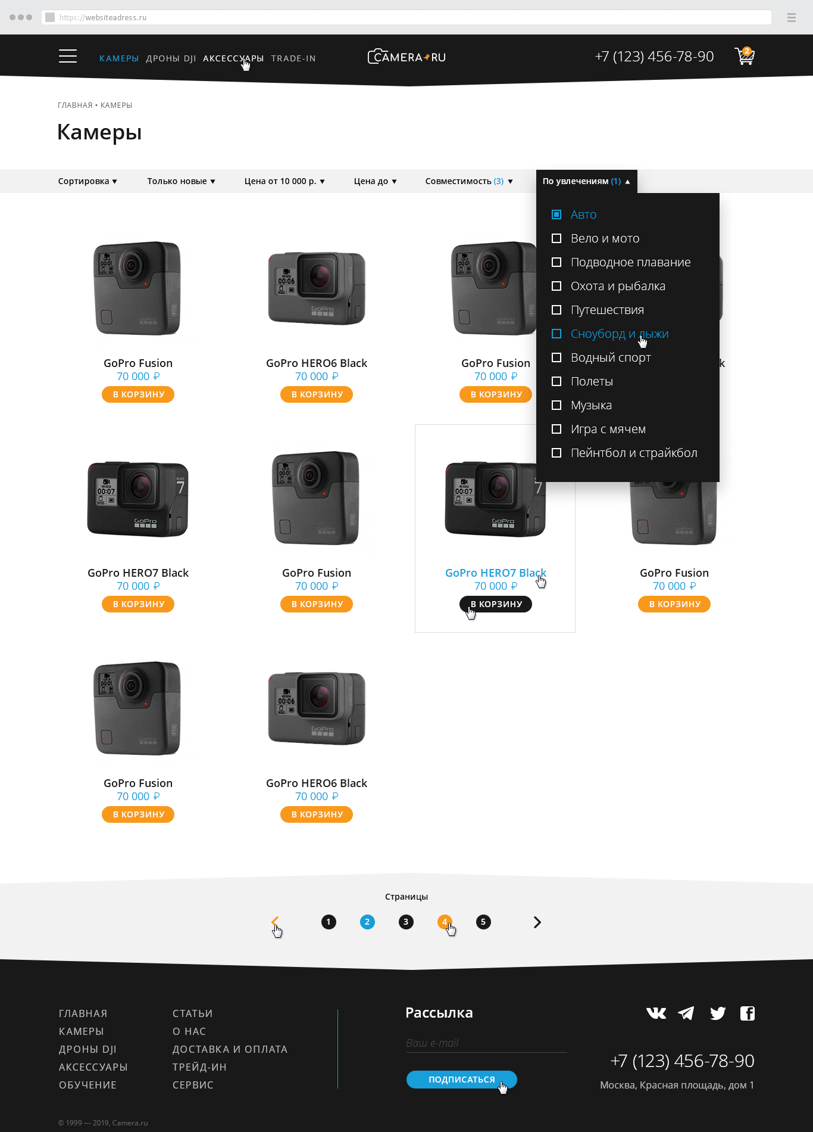Open the VK social page
This screenshot has height=1132, width=813.
656,1013
